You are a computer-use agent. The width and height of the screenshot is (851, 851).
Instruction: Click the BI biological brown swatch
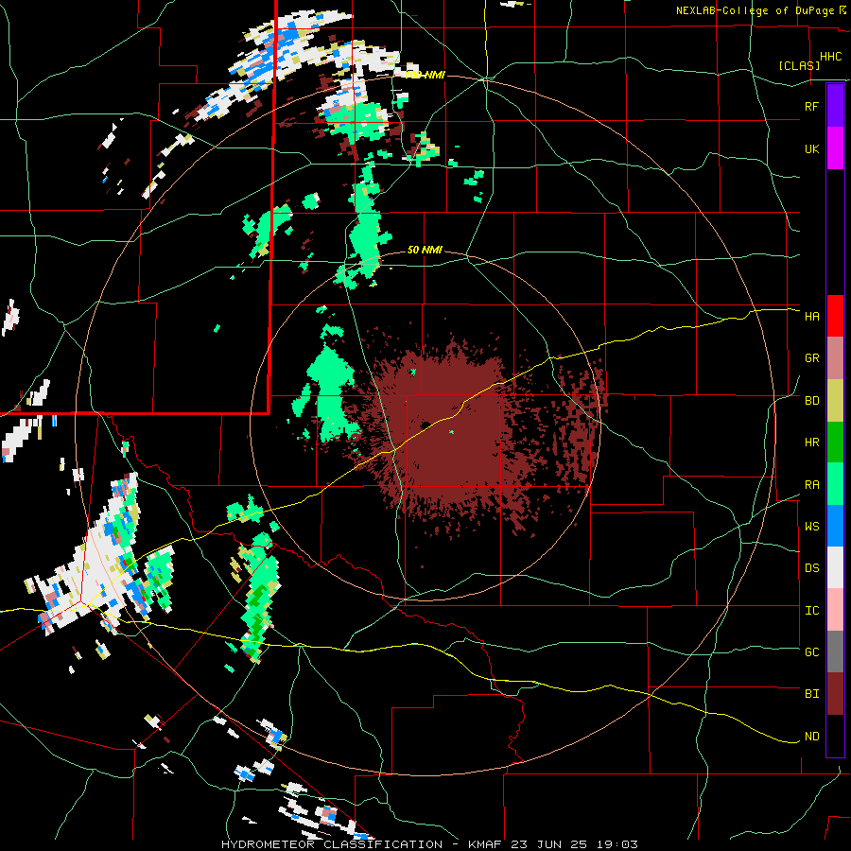(x=835, y=694)
